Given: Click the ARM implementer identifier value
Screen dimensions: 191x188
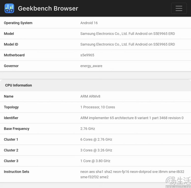Looking at the screenshot, I should coord(132,118).
